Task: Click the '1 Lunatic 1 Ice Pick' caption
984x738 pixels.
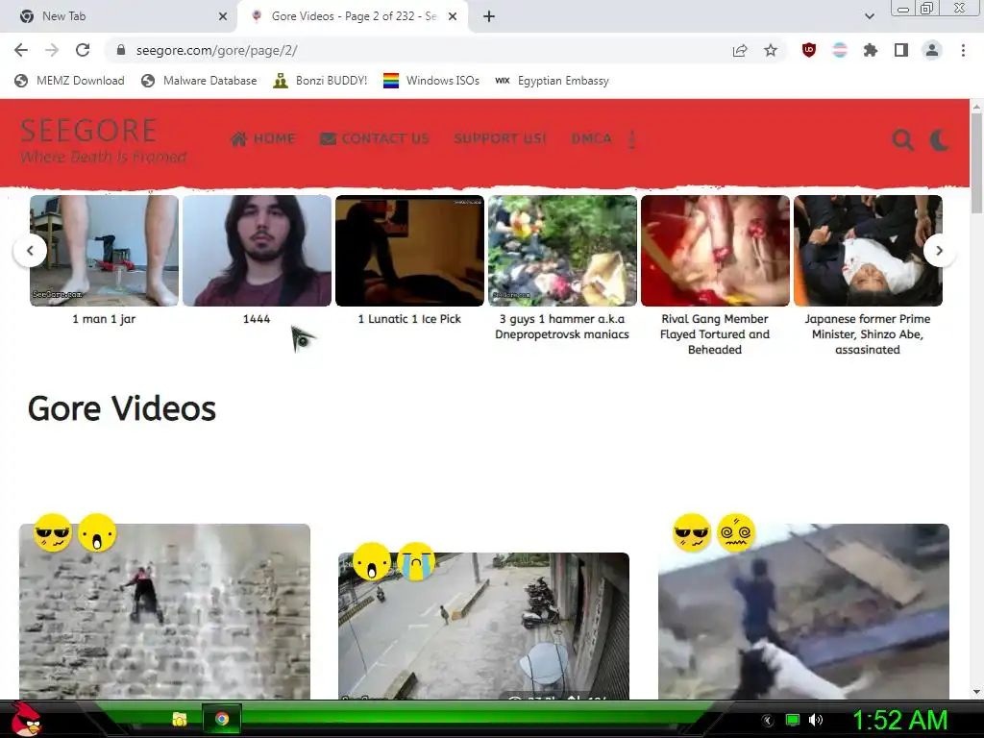Action: coord(409,319)
